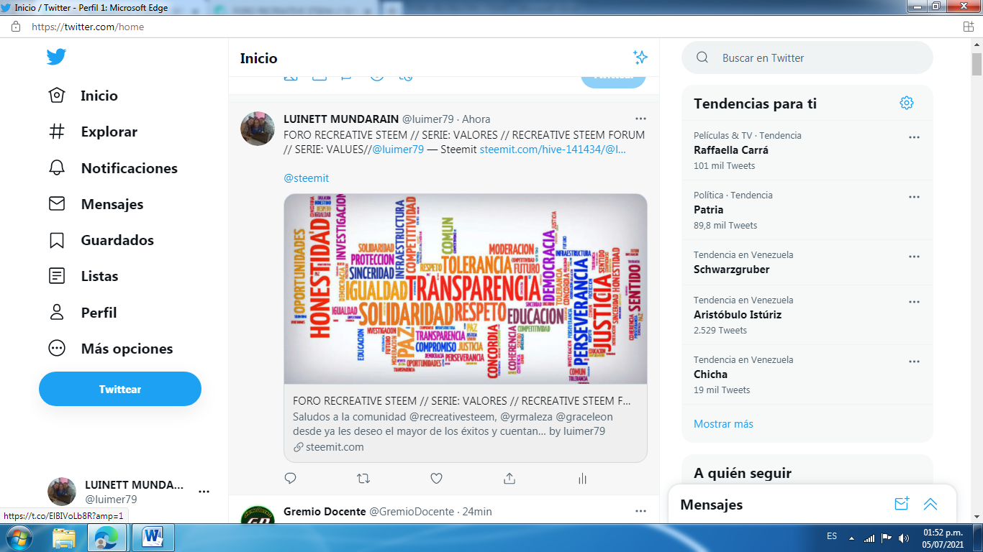983x552 pixels.
Task: Open the Explorar hashtag icon
Action: point(57,132)
